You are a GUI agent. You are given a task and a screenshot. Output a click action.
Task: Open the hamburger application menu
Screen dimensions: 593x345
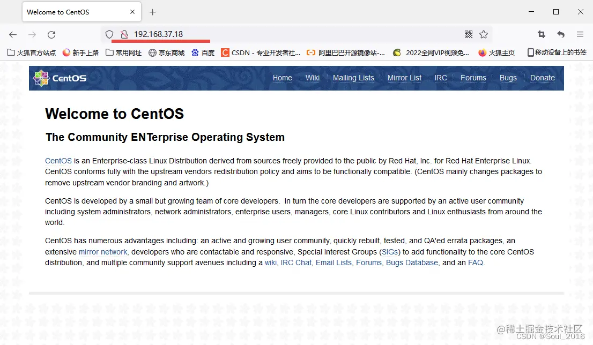pos(580,34)
